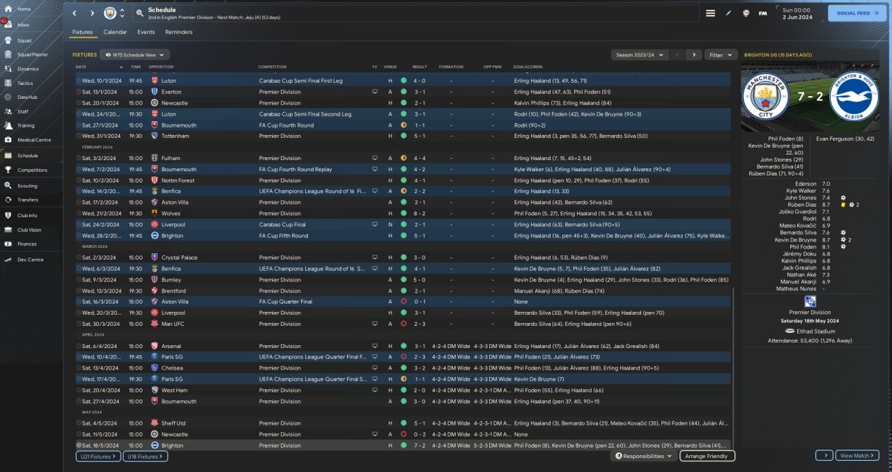Viewport: 892px width, 472px height.
Task: Click the Arrange Friendly button
Action: [x=707, y=456]
